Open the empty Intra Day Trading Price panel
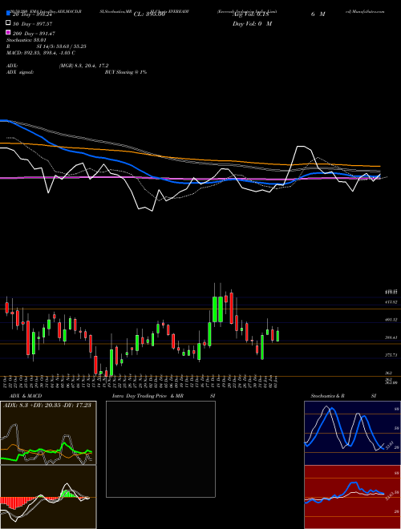Image resolution: width=401 pixels, height=529 pixels. click(160, 449)
